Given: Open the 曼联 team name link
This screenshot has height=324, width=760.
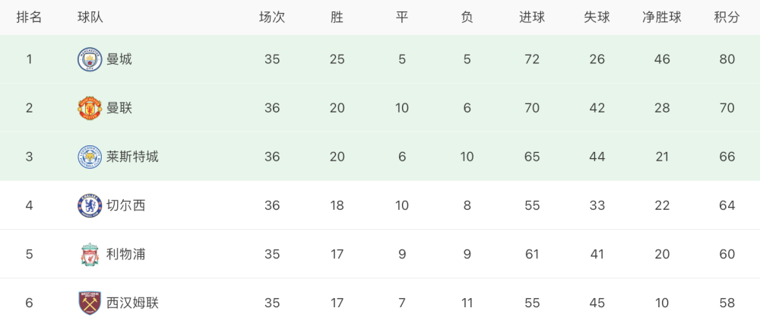Looking at the screenshot, I should [x=119, y=108].
